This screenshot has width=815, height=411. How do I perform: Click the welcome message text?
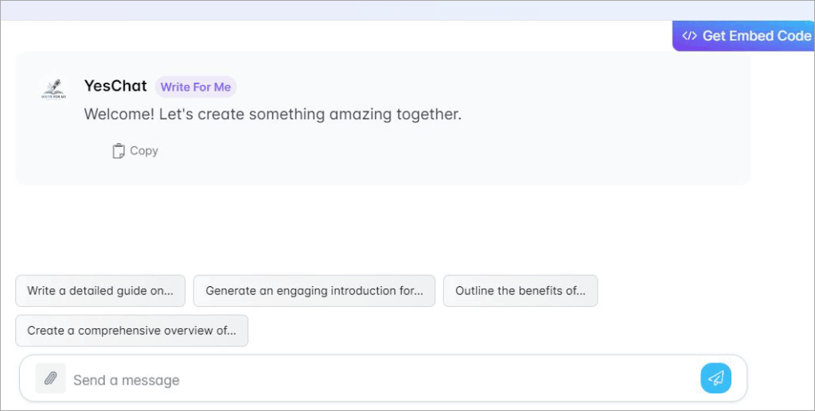tap(272, 114)
